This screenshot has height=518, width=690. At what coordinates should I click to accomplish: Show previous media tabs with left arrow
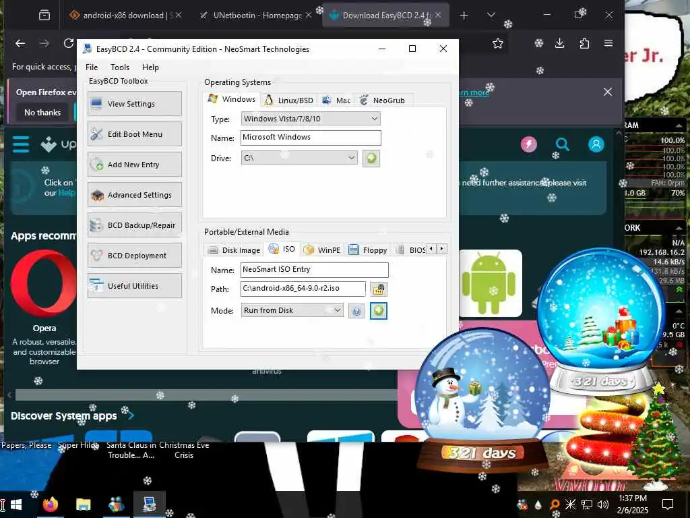coord(431,249)
